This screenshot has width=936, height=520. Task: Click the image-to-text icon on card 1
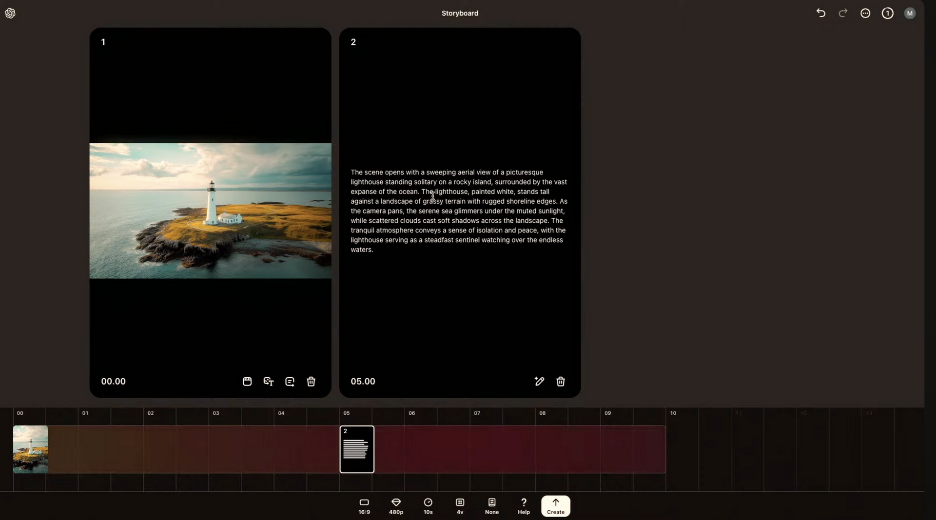click(269, 382)
